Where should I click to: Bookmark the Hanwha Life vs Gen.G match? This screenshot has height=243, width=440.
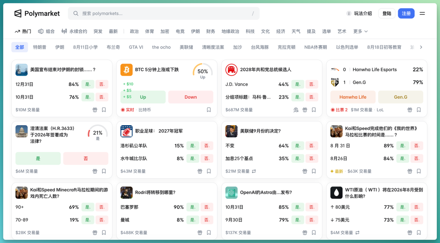coord(419,110)
